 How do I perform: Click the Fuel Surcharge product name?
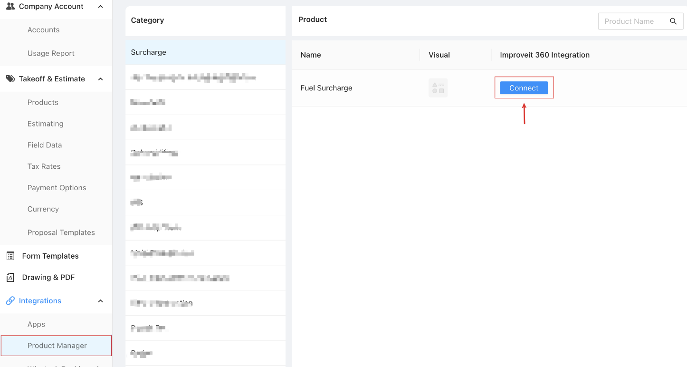click(326, 88)
